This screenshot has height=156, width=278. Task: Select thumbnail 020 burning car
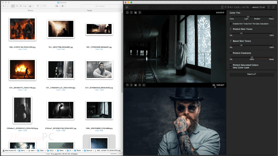(x=22, y=70)
